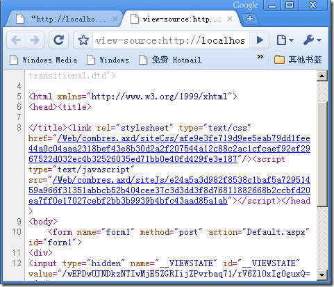The image size is (334, 287).
Task: Close the first localhost tab
Action: point(115,19)
